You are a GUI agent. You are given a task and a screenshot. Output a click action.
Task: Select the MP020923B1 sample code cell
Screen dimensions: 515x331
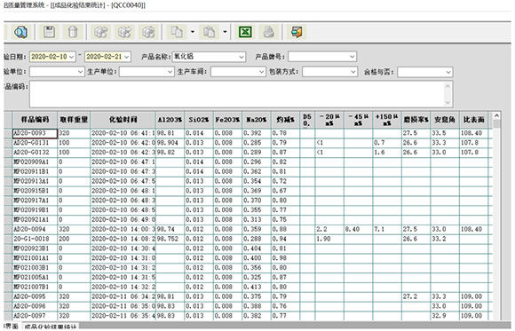pyautogui.click(x=35, y=248)
